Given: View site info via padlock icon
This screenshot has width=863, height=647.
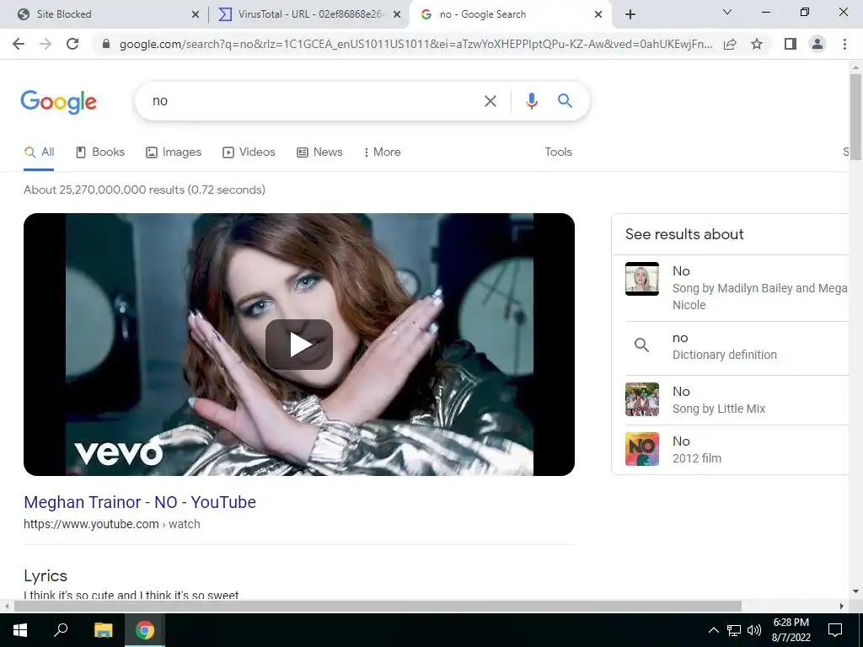Looking at the screenshot, I should click(106, 44).
